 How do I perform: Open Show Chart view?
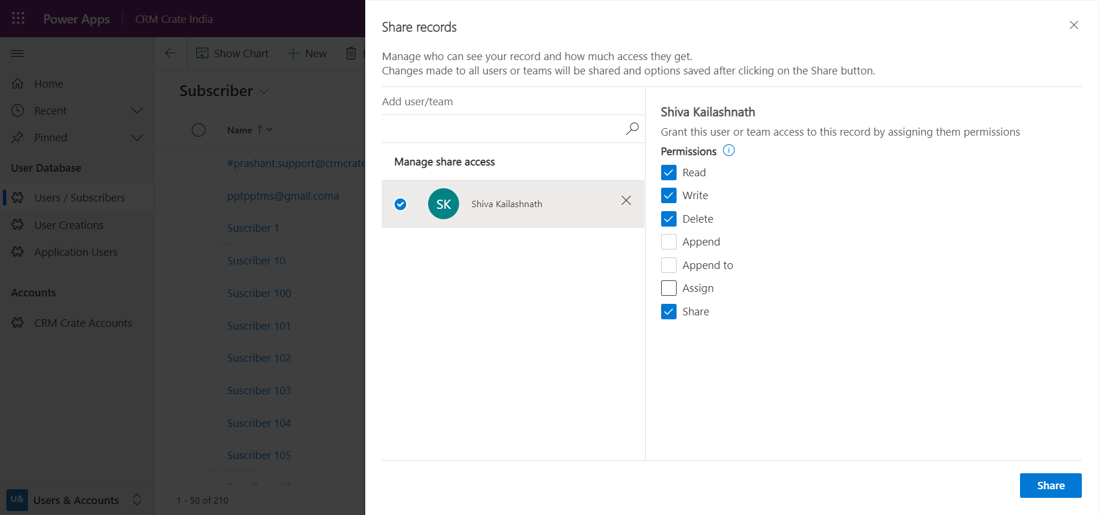tap(232, 53)
